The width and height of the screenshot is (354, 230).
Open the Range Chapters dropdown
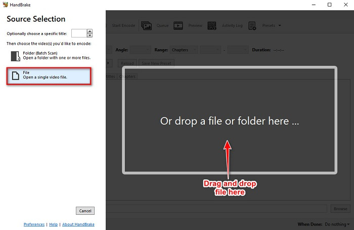click(x=184, y=50)
